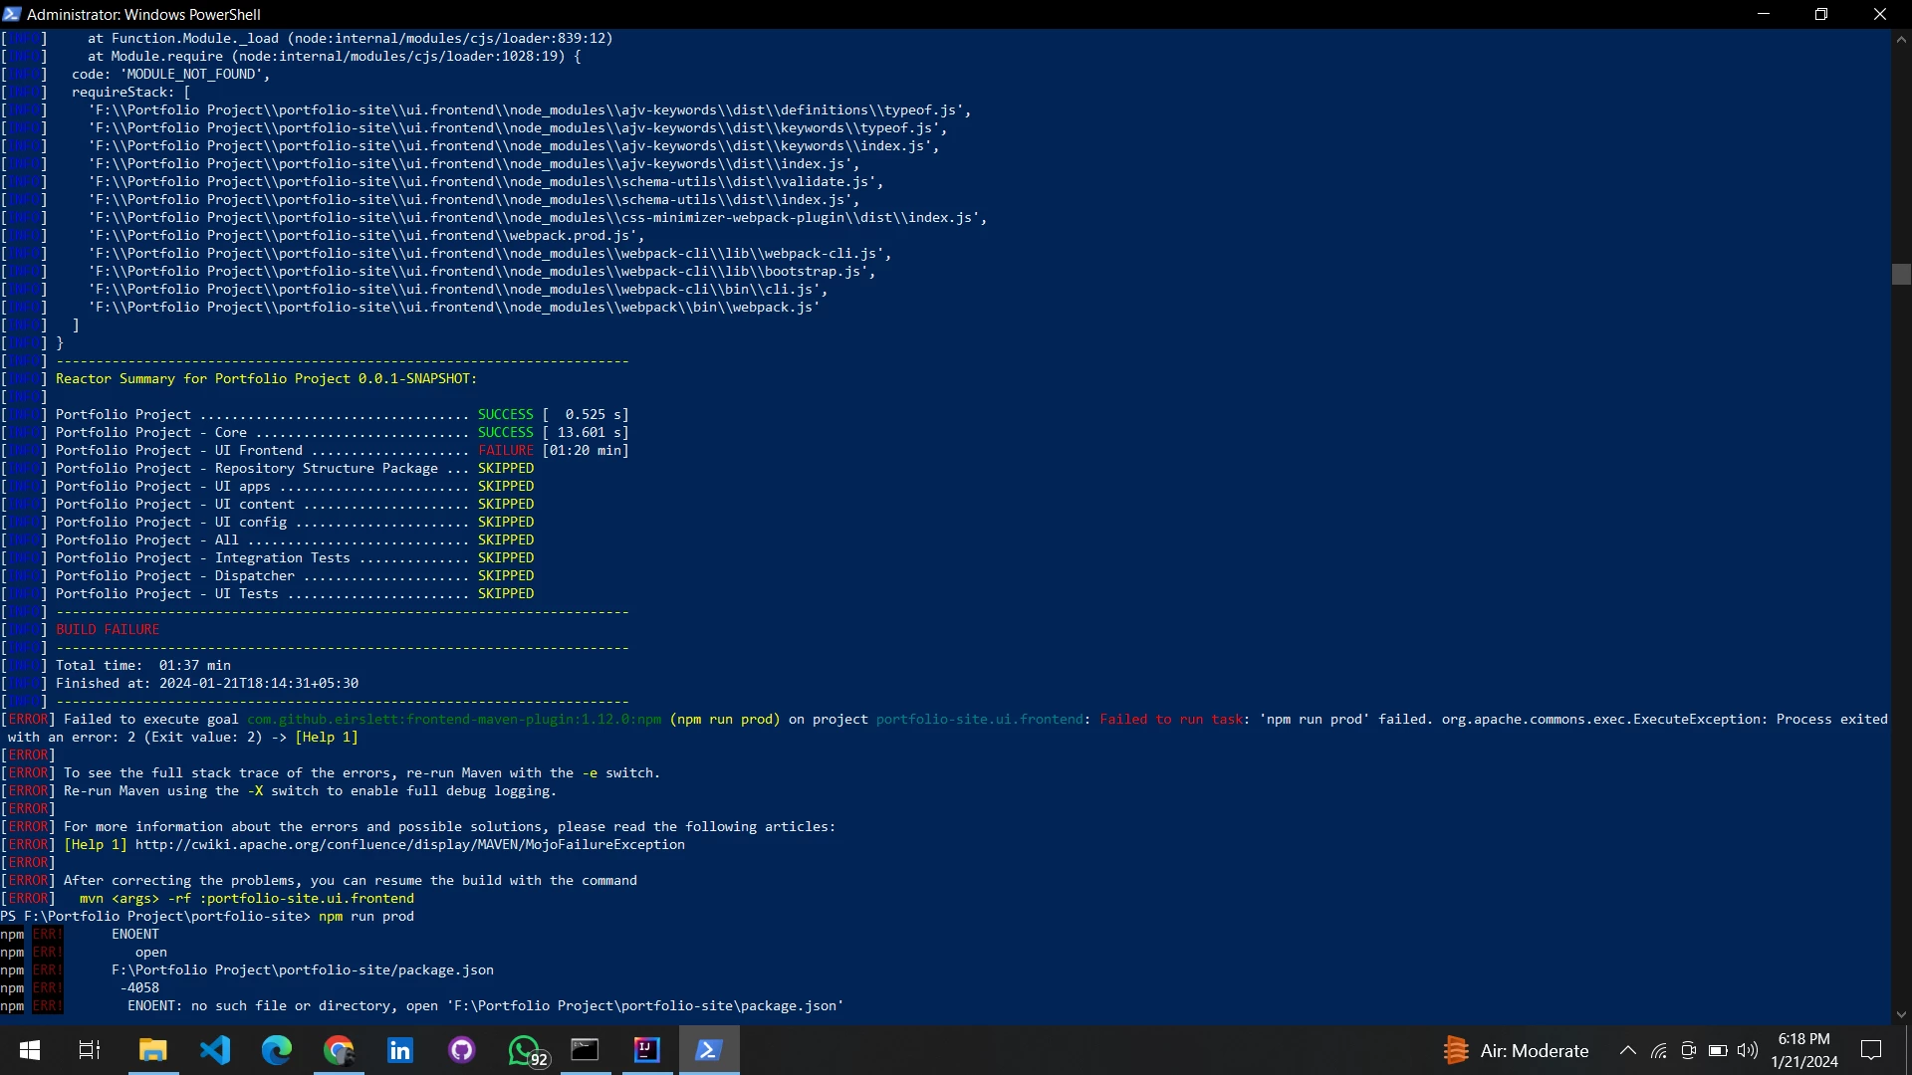Open Task View
Viewport: 1912px width, 1075px height.
click(x=90, y=1050)
